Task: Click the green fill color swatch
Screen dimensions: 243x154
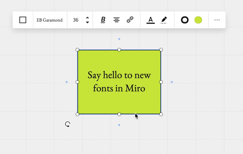Action: tap(198, 20)
